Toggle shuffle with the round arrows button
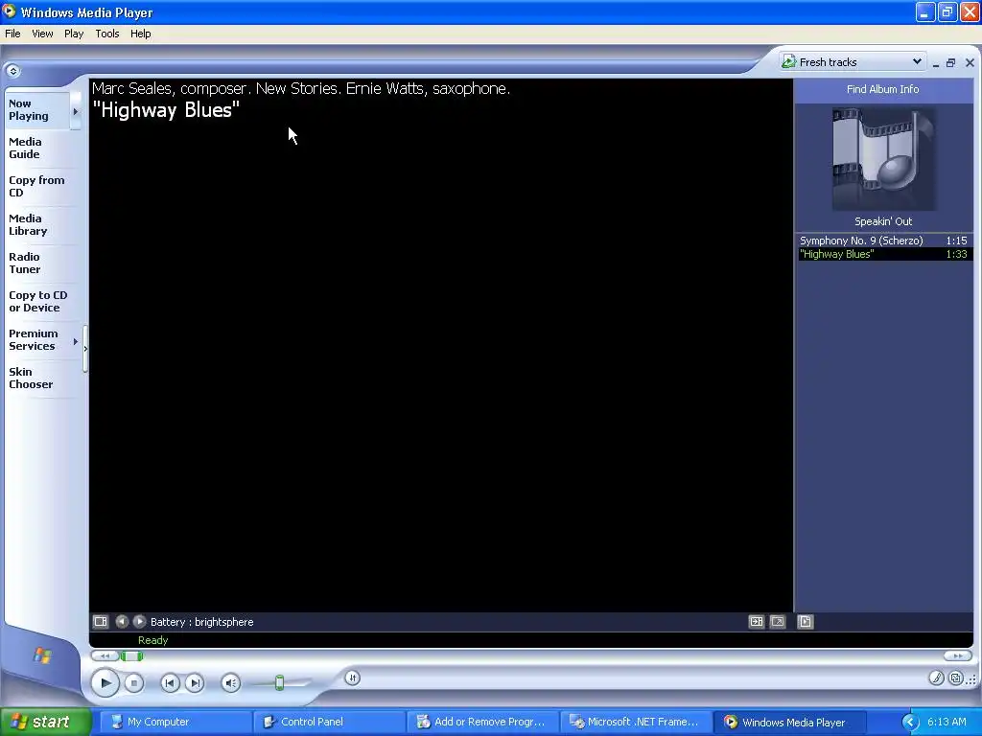The image size is (982, 736). click(352, 678)
